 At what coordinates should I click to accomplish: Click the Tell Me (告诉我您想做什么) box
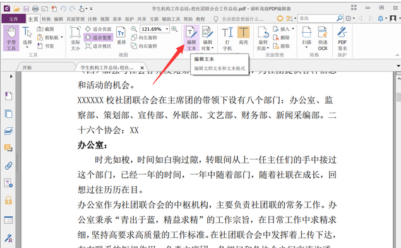coord(242,19)
